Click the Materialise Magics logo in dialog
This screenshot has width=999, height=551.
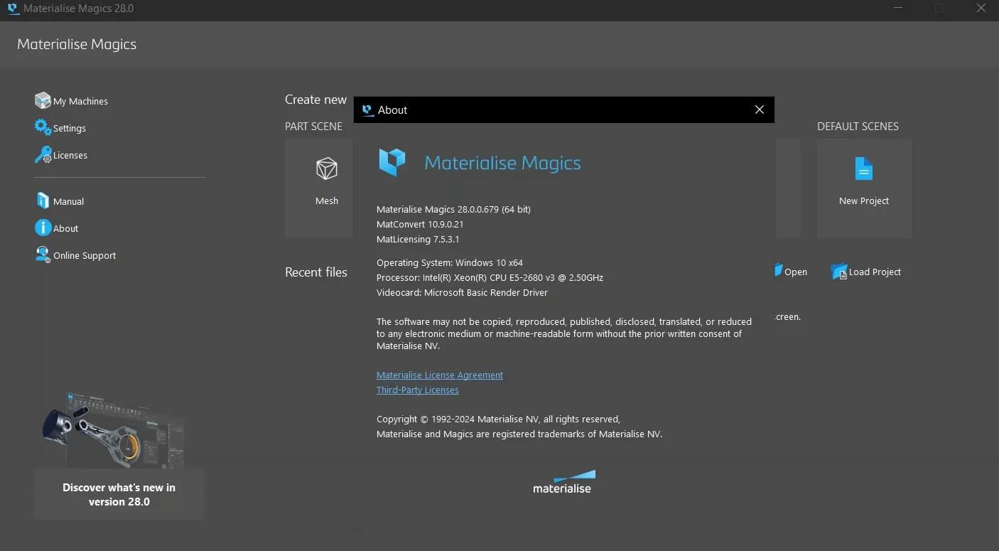point(480,163)
